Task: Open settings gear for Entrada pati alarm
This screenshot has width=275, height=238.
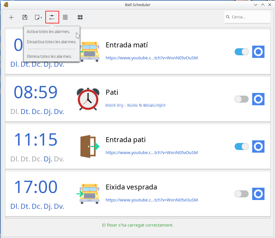Action: point(258,146)
